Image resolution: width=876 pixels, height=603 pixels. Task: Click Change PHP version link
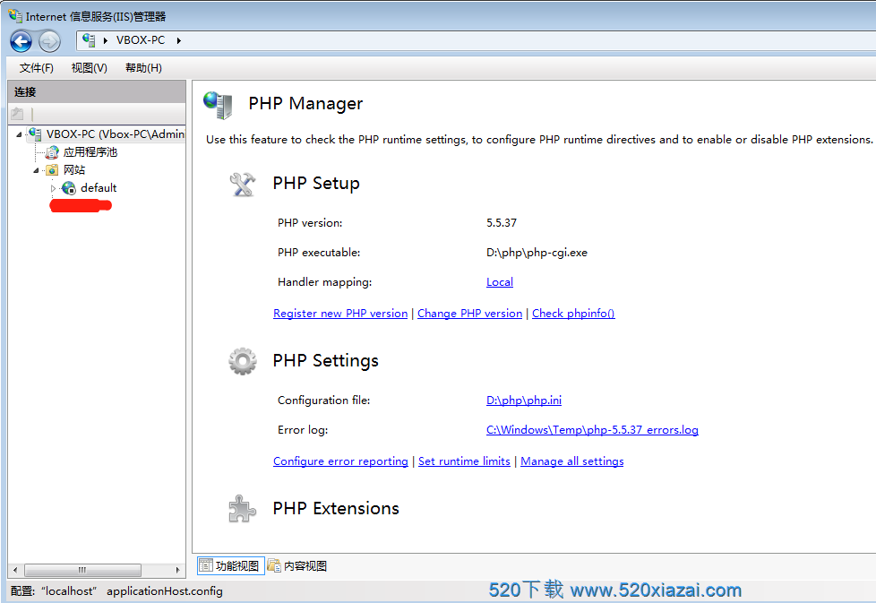pos(470,314)
